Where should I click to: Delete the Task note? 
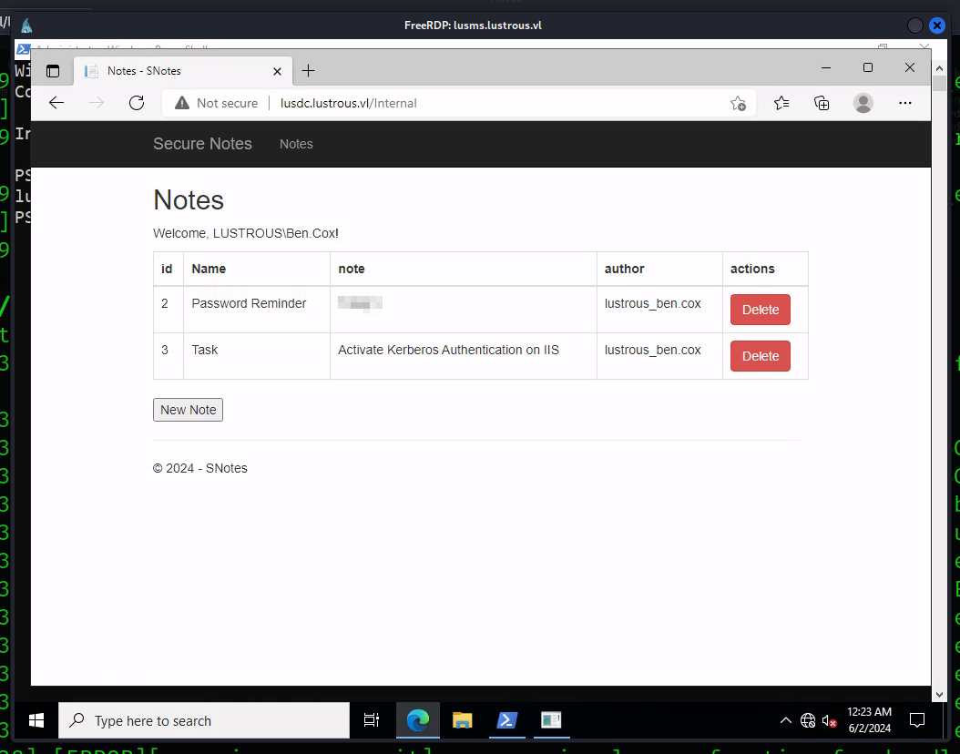(x=760, y=356)
